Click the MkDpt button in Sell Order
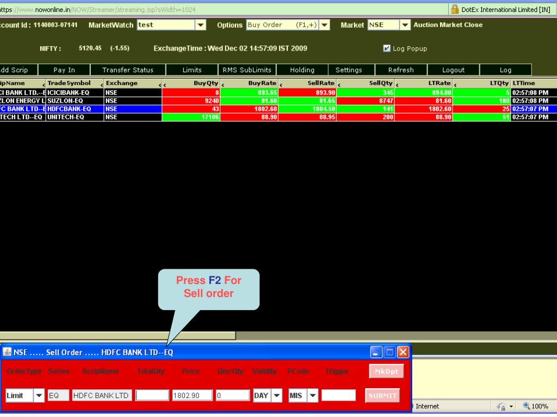 (x=387, y=371)
